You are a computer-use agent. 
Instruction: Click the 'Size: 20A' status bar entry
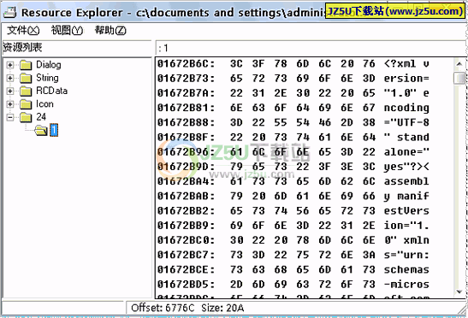click(x=222, y=308)
